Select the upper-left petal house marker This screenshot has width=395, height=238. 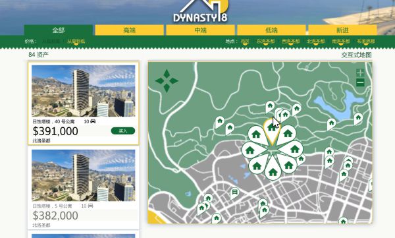[257, 135]
